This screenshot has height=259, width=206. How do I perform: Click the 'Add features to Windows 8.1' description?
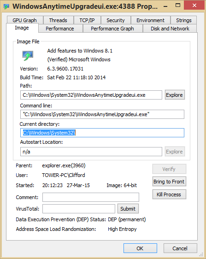pos(80,51)
